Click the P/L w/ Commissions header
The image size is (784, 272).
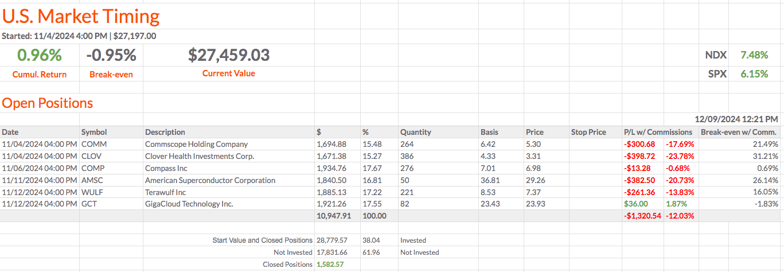[658, 132]
